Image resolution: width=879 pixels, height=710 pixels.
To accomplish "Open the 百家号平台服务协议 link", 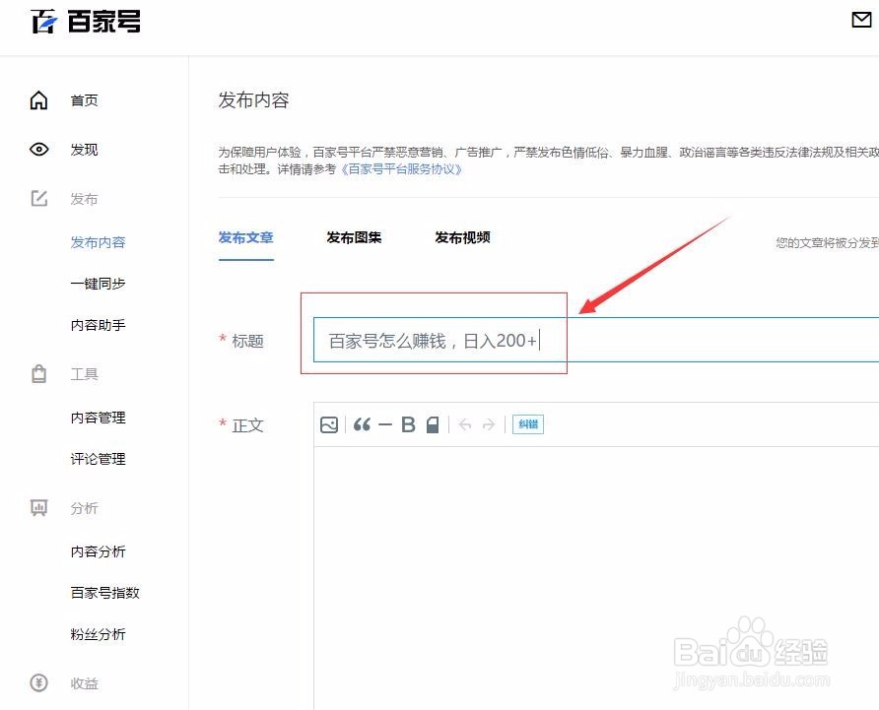I will click(401, 169).
